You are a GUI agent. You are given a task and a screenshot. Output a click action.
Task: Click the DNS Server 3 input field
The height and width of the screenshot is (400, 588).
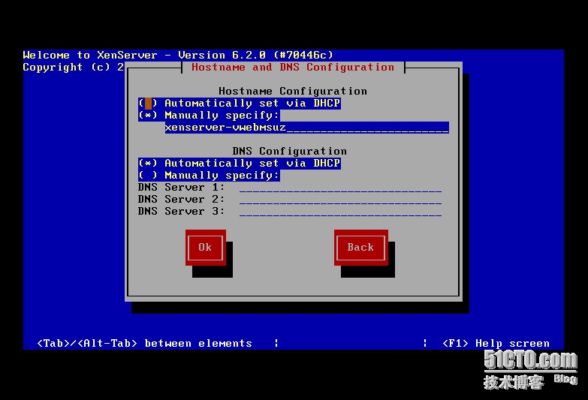(340, 211)
